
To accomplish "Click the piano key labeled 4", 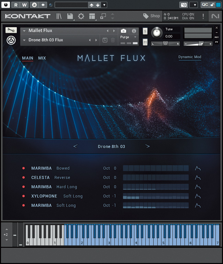I will (x=136, y=243).
